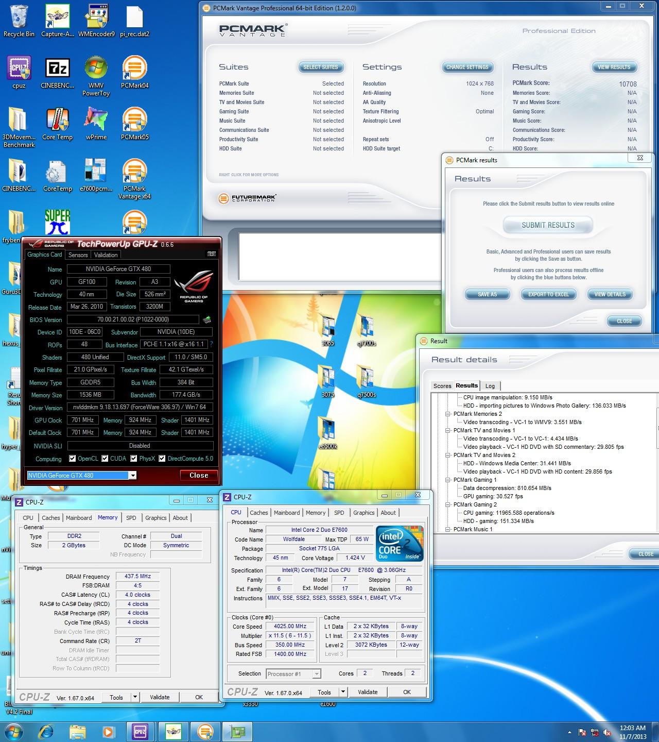Open the pi_rec.dat2 file icon
659x742 pixels.
point(134,21)
